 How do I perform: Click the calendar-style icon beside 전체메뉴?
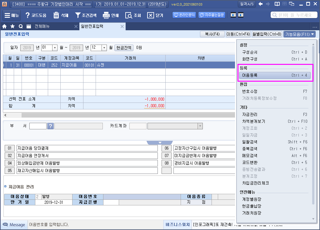point(28,26)
